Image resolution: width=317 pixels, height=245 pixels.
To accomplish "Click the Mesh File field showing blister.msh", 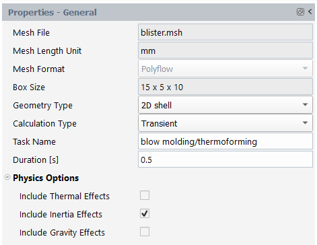I will pyautogui.click(x=225, y=32).
